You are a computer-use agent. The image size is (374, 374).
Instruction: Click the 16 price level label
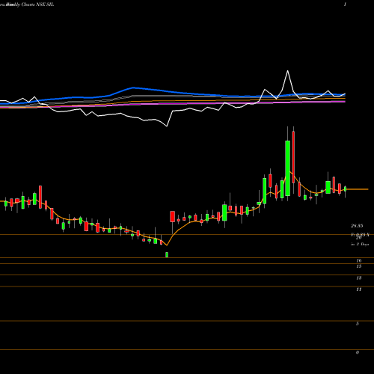(359, 261)
